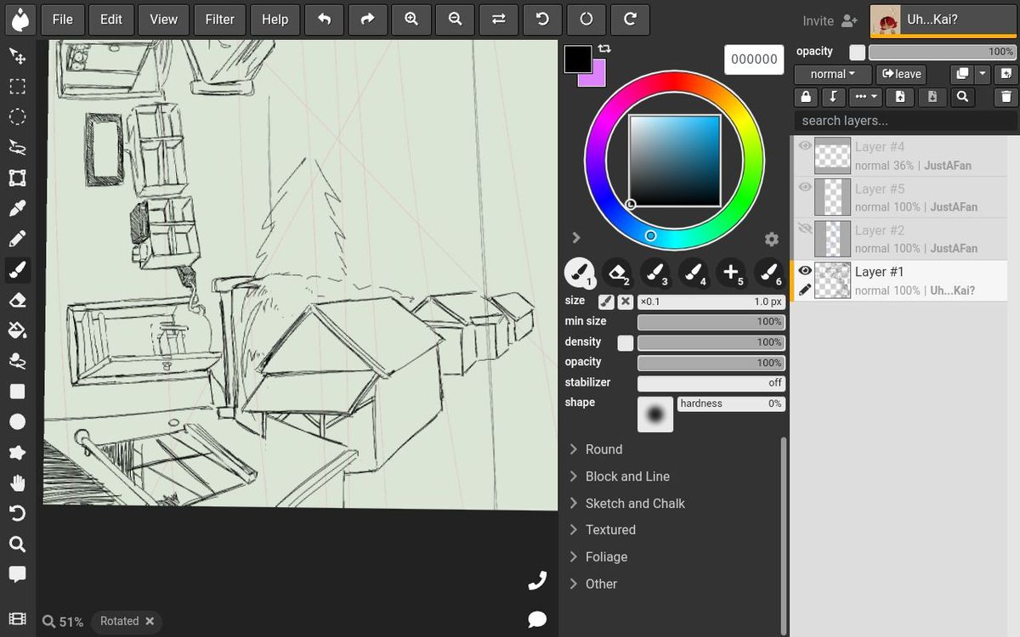Click the Zoom out magnifier button
This screenshot has height=637, width=1020.
tap(455, 19)
